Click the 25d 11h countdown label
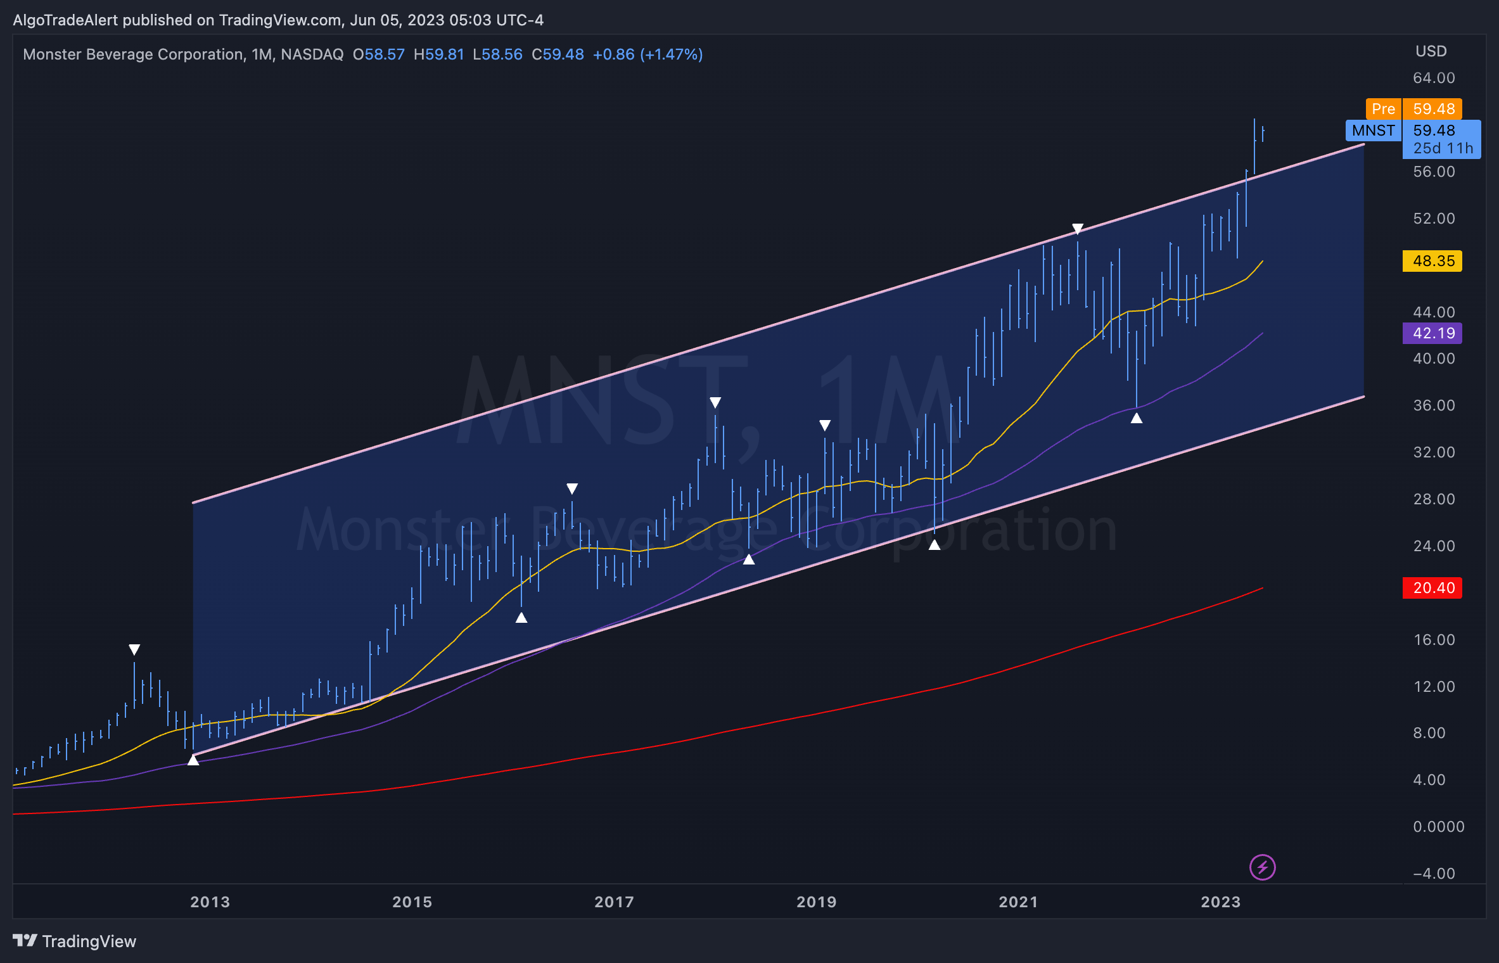 [x=1443, y=148]
